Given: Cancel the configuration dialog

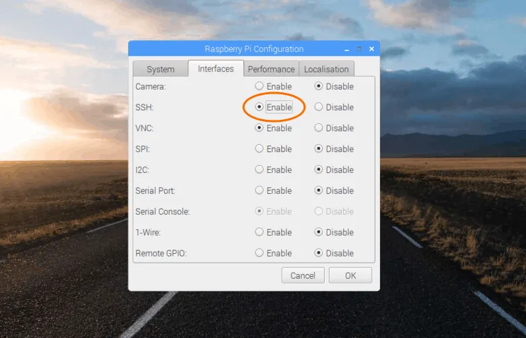Looking at the screenshot, I should 303,275.
